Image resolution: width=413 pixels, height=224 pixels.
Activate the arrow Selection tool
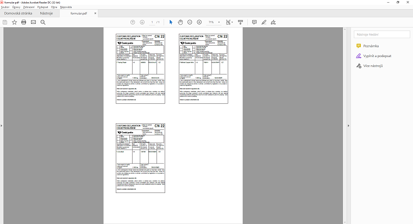pyautogui.click(x=171, y=22)
